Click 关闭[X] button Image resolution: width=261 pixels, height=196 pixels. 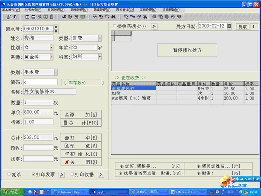click(81, 162)
